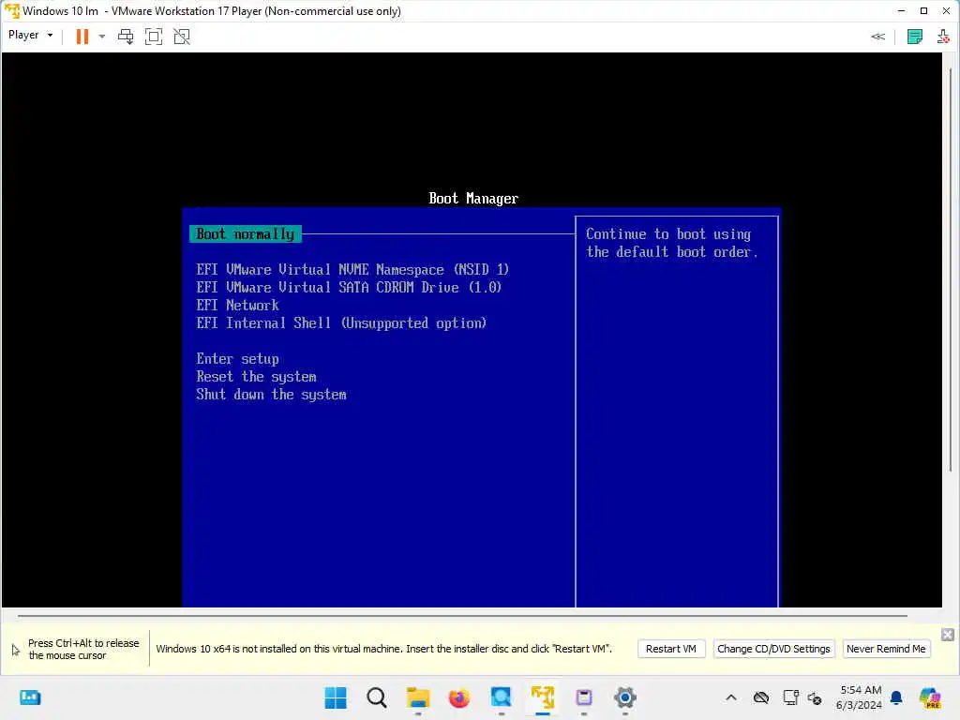The height and width of the screenshot is (720, 960).
Task: Read the Boot Manager title text
Action: [x=473, y=199]
